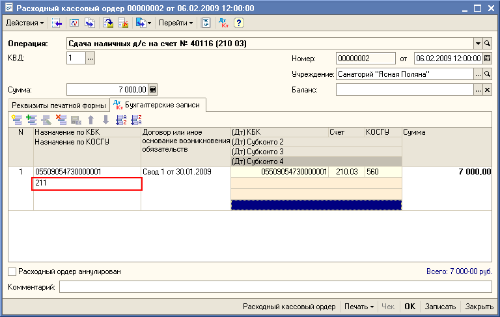Click the cell with value 211

(x=87, y=184)
